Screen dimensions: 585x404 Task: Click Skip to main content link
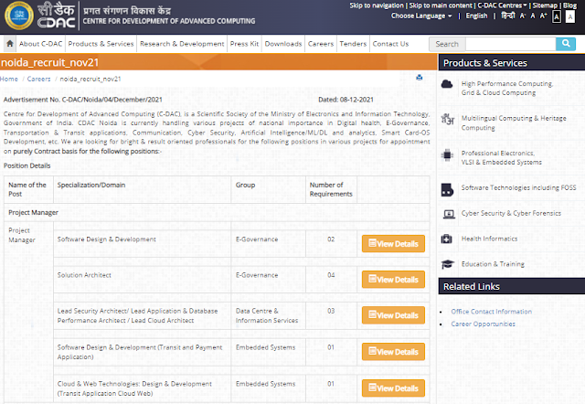coord(441,5)
